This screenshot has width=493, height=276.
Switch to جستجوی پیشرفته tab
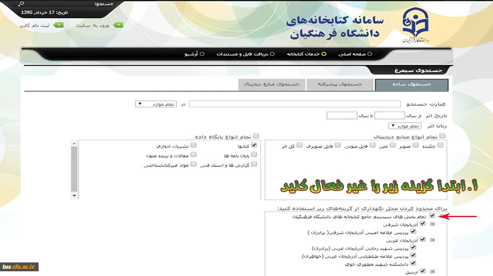(340, 84)
